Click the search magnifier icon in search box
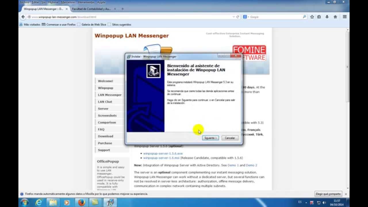 [x=304, y=17]
